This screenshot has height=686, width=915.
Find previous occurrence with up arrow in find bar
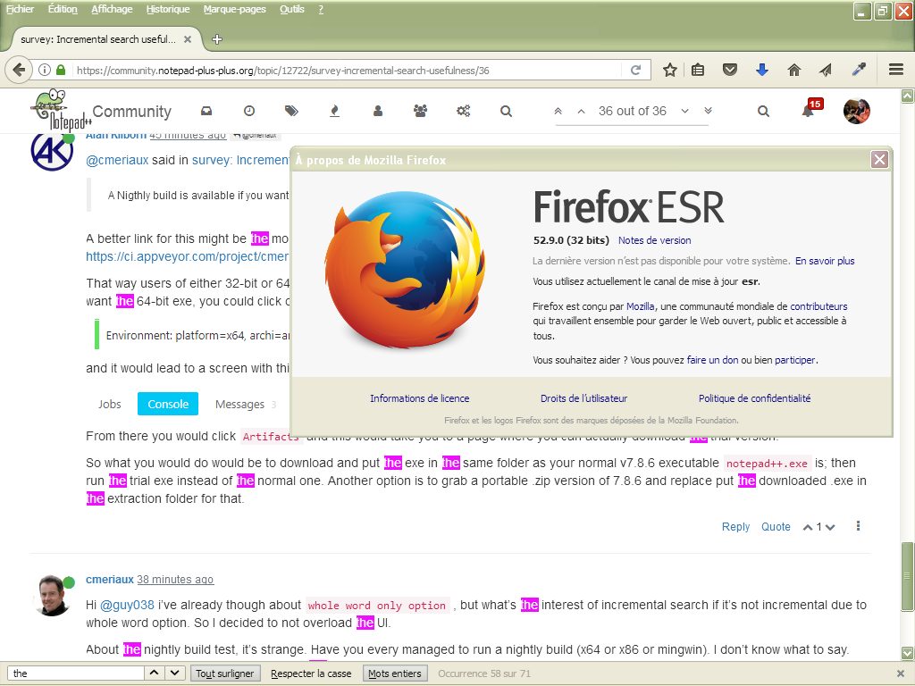154,673
